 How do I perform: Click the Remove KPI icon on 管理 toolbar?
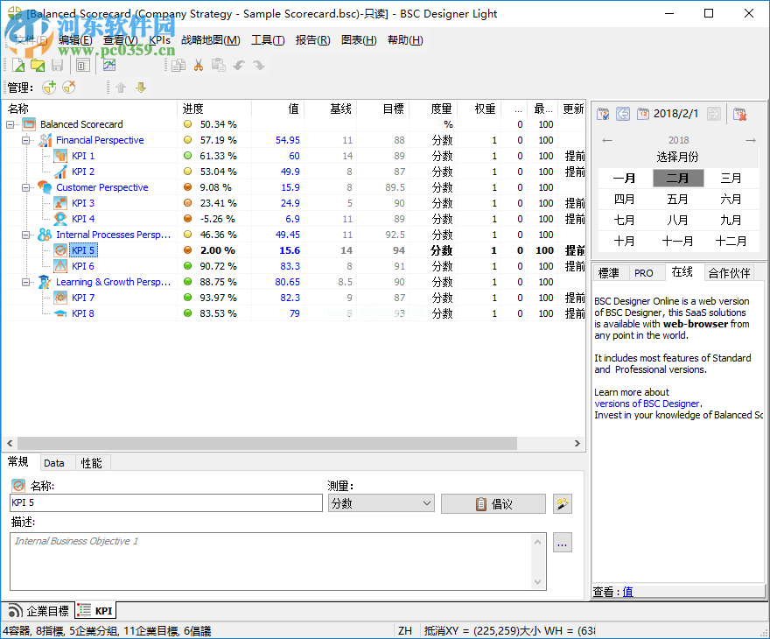pos(68,87)
